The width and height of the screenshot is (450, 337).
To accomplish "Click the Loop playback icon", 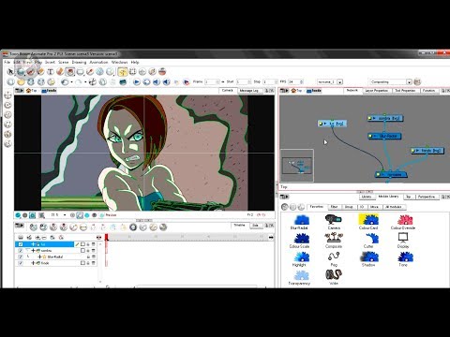I will 146,82.
